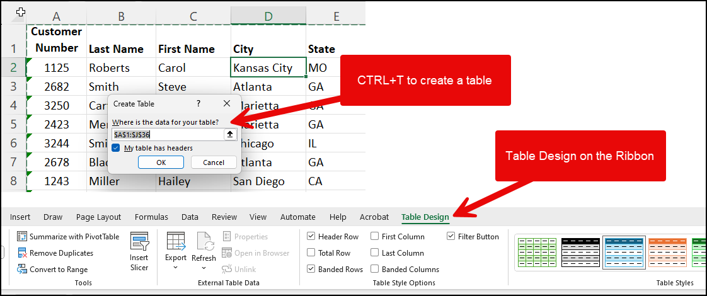Uncheck the Banded Rows option

311,270
